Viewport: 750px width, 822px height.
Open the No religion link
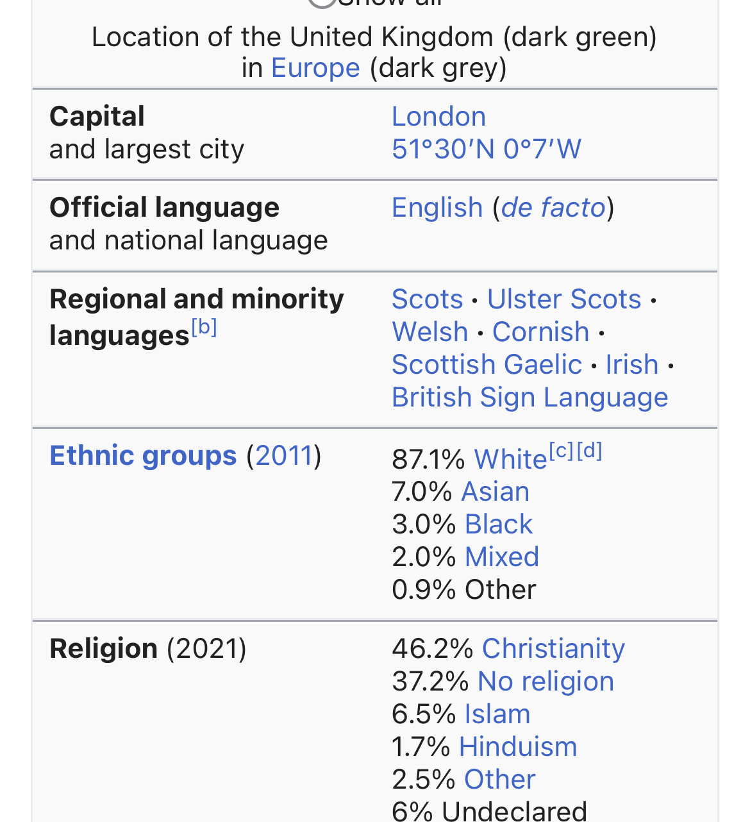click(546, 682)
